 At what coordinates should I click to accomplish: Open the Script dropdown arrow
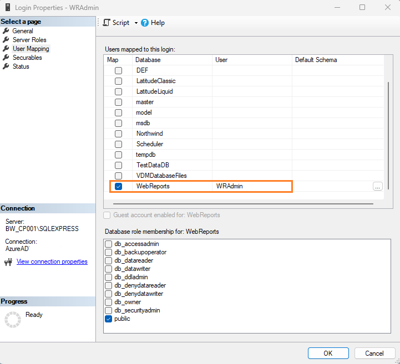pyautogui.click(x=136, y=23)
